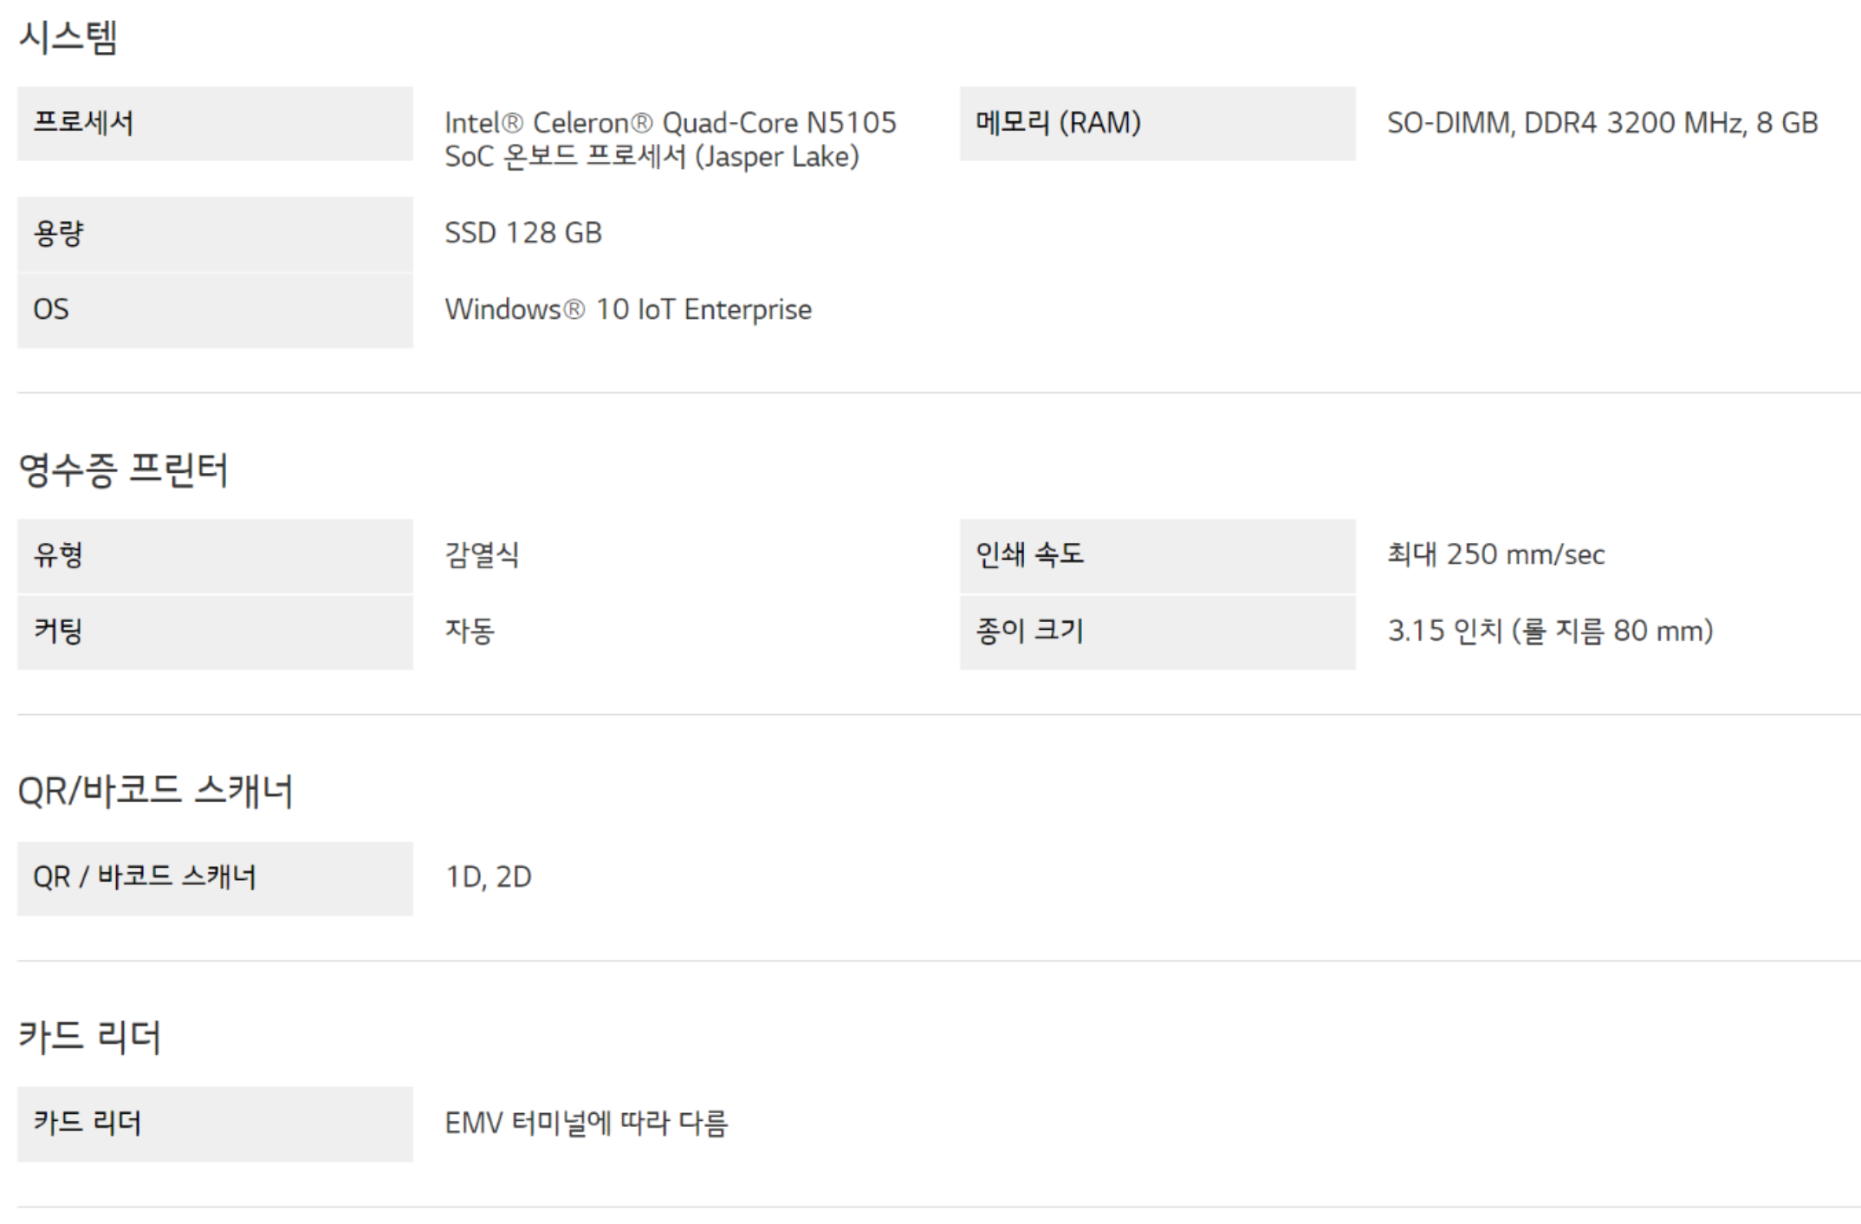Select the 커팅 label cell
Viewport: 1861px width, 1224px height.
214,631
